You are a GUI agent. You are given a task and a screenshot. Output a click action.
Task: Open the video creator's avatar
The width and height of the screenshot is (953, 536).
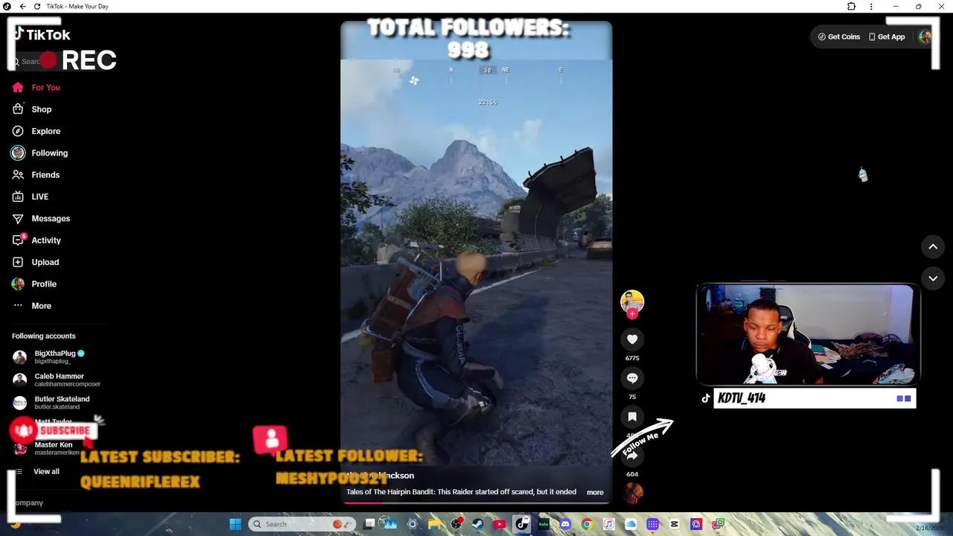pos(632,301)
